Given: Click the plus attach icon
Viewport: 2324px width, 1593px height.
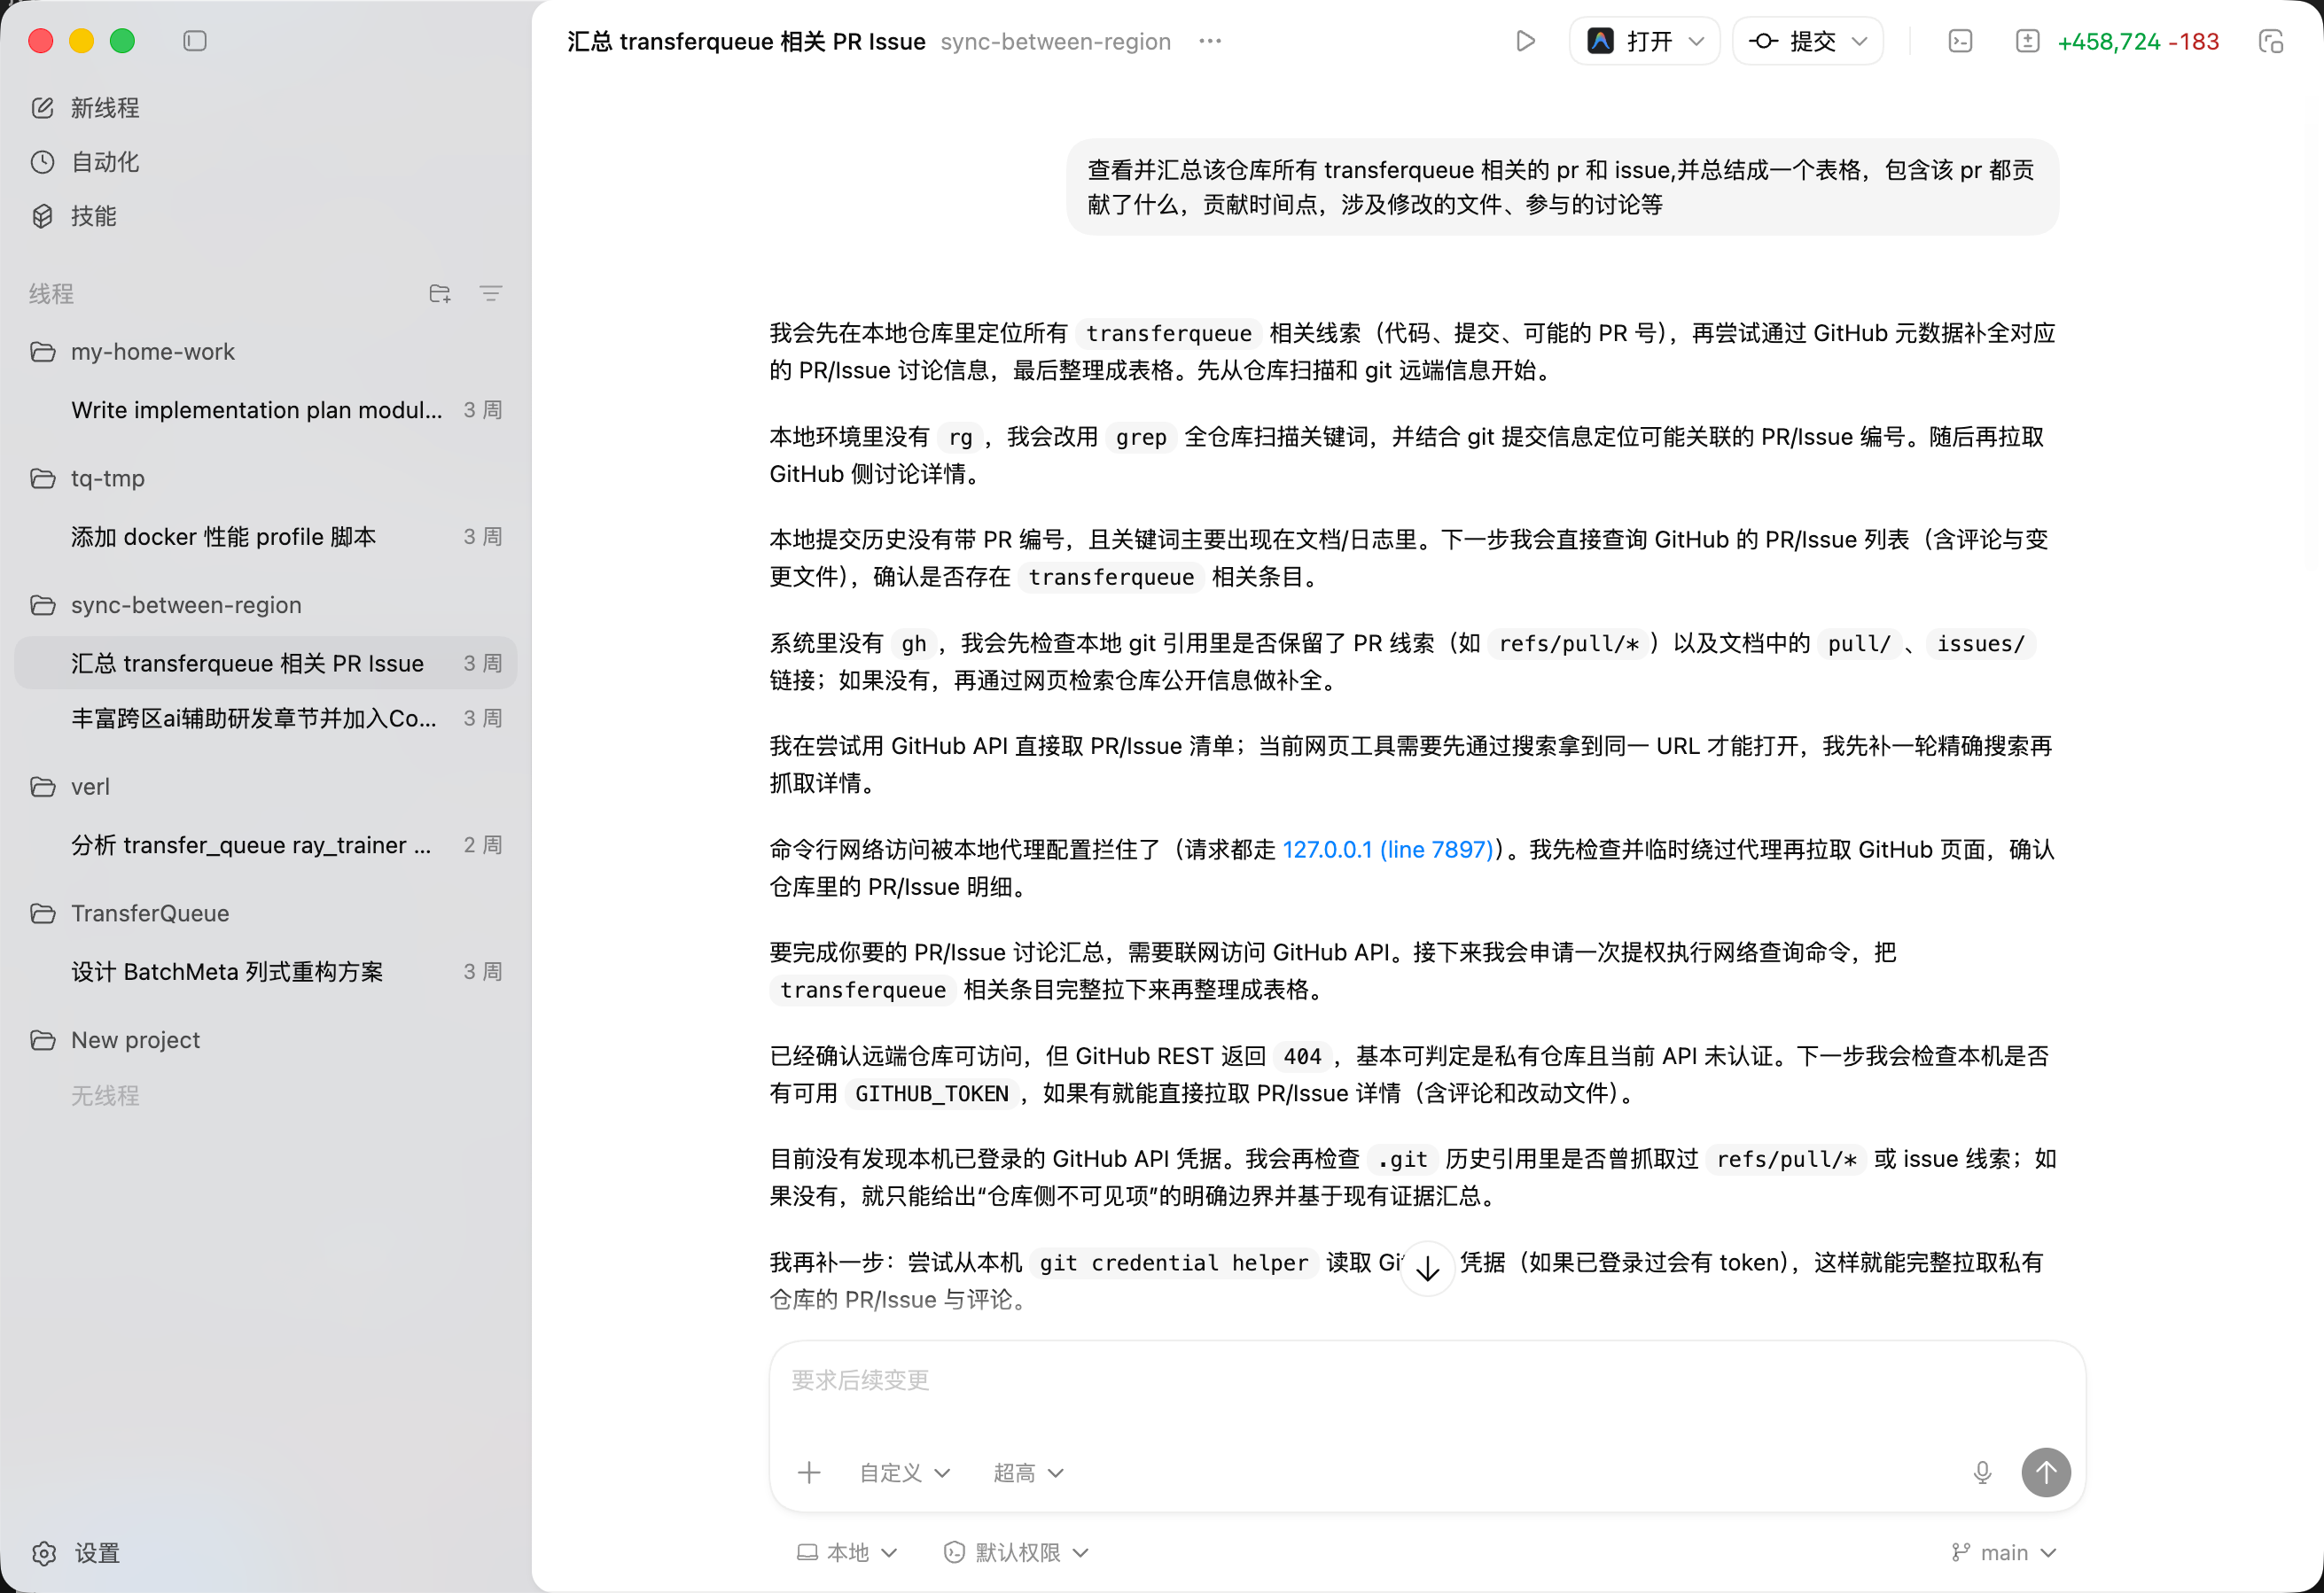Looking at the screenshot, I should (x=809, y=1473).
